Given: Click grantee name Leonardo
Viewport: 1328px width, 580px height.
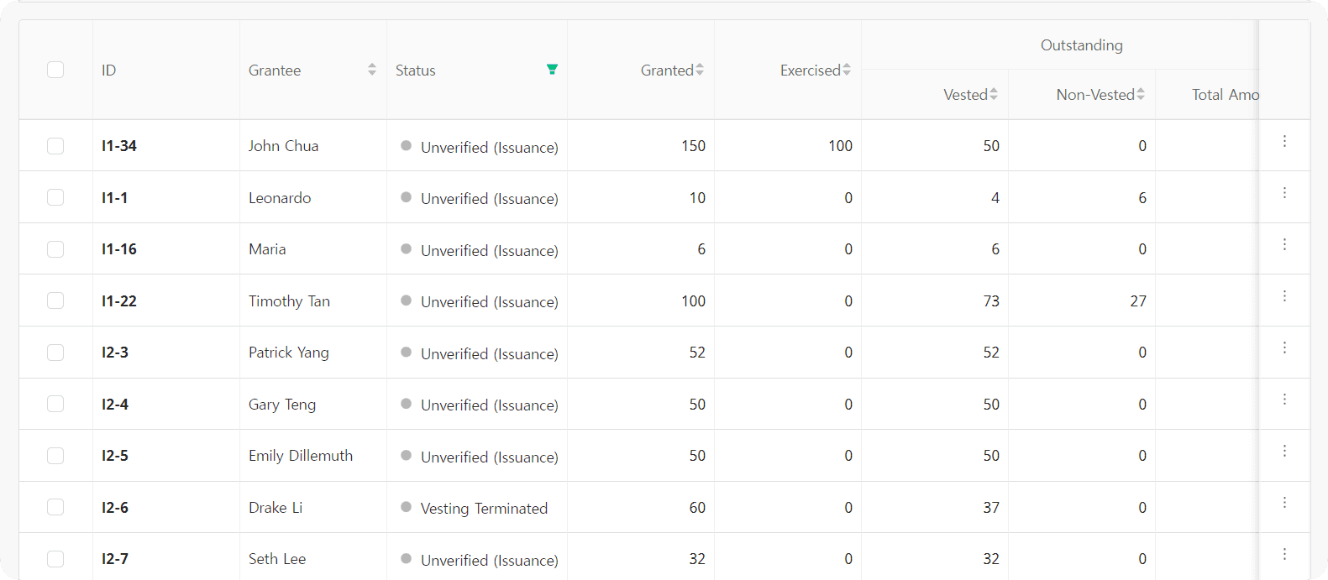Looking at the screenshot, I should pos(280,198).
